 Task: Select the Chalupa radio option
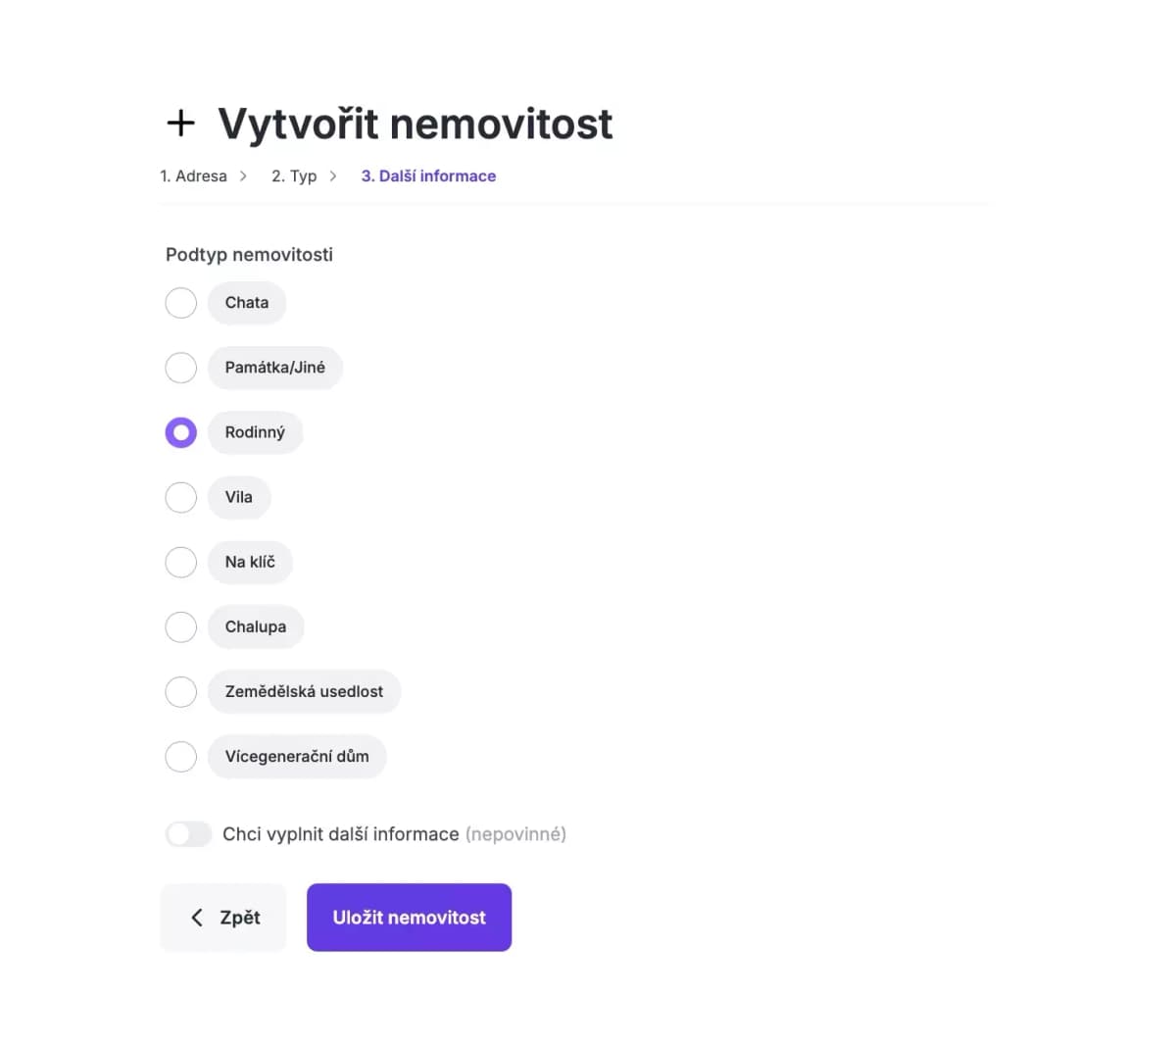[180, 626]
